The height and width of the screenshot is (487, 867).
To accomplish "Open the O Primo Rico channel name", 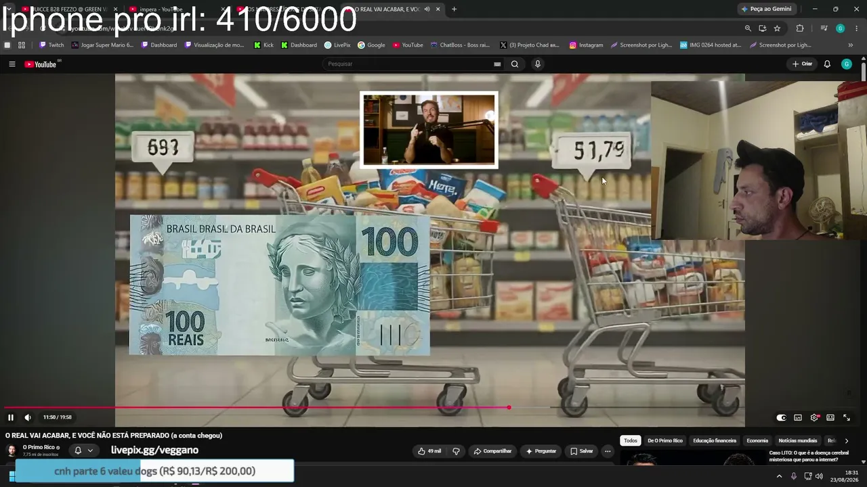I will click(x=39, y=448).
